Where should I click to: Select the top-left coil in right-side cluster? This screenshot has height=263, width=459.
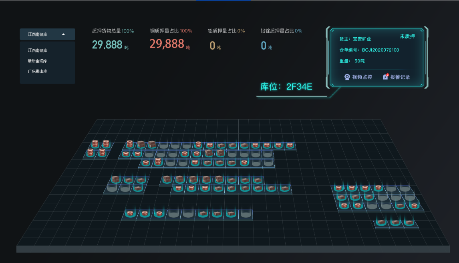pos(339,188)
